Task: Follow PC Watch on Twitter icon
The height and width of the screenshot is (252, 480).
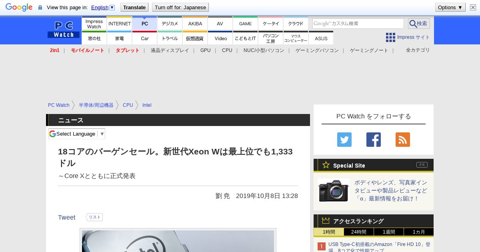Action: [x=344, y=140]
